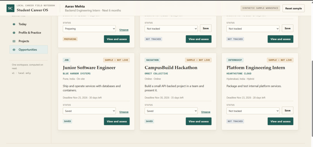Click the v1 · local only label

tap(21, 73)
